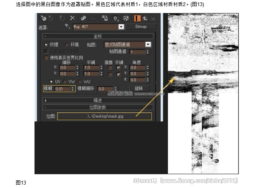The width and height of the screenshot is (253, 188).
Task: Click the Reset Map X icon
Action: point(72,18)
